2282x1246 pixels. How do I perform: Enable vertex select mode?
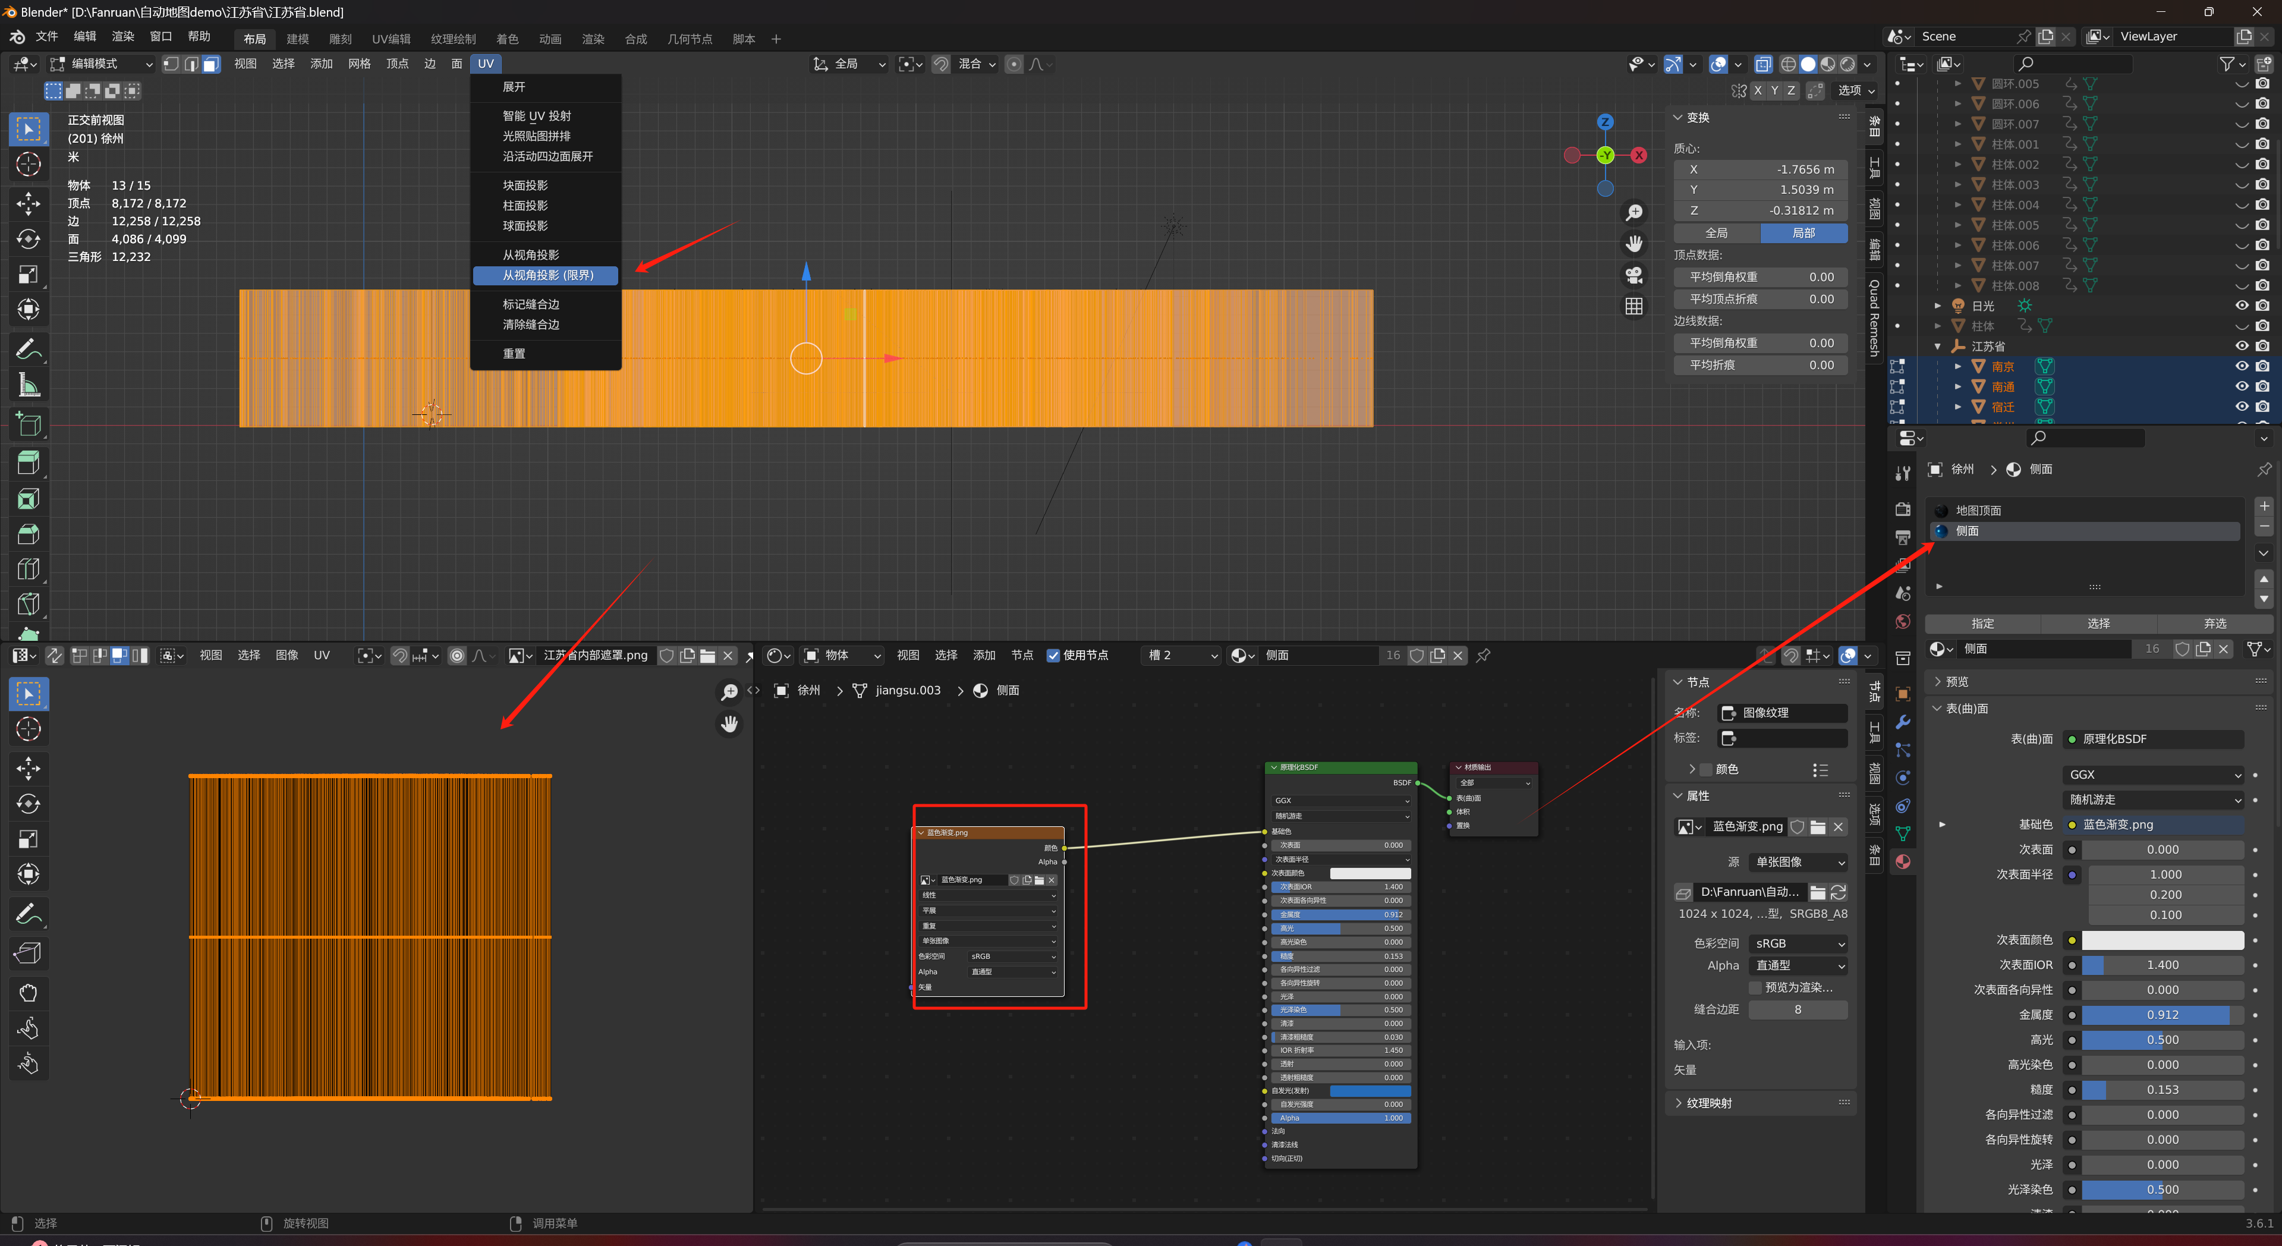171,64
